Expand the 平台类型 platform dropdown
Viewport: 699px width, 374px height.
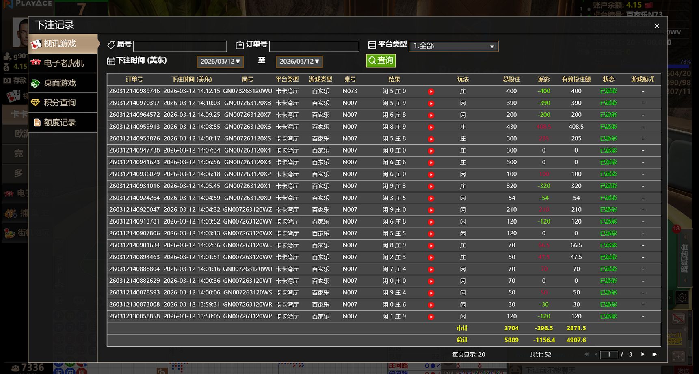tap(453, 46)
